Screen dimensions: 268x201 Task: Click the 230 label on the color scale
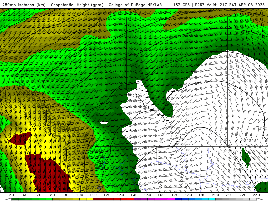tap(256, 195)
